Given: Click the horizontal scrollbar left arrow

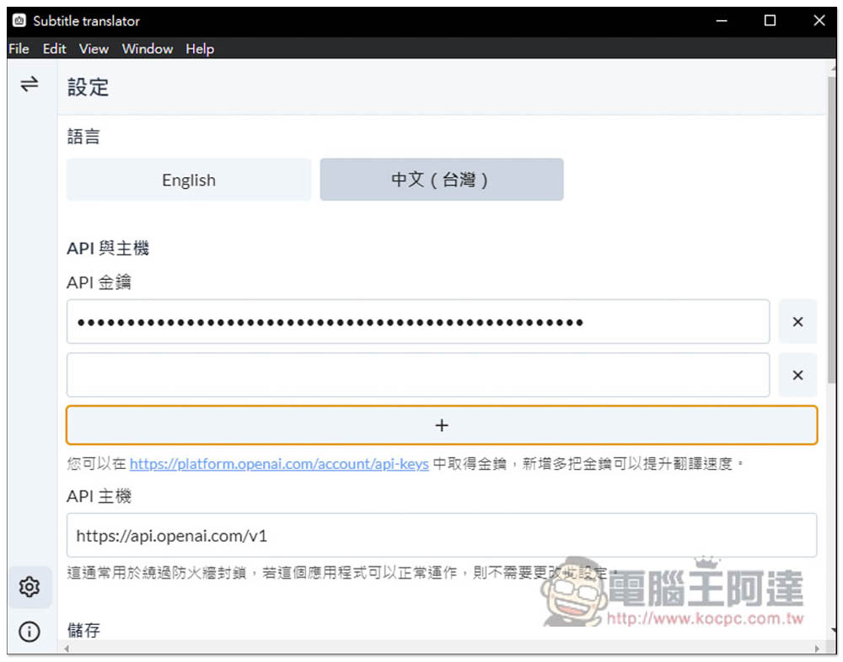Looking at the screenshot, I should 67,649.
